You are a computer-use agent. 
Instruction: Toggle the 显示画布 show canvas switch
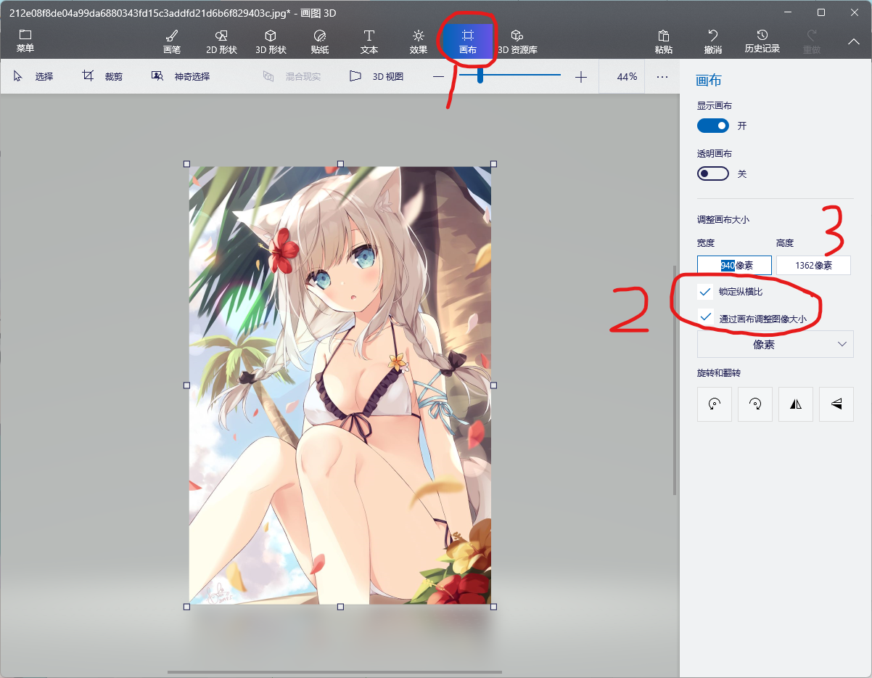pyautogui.click(x=712, y=126)
